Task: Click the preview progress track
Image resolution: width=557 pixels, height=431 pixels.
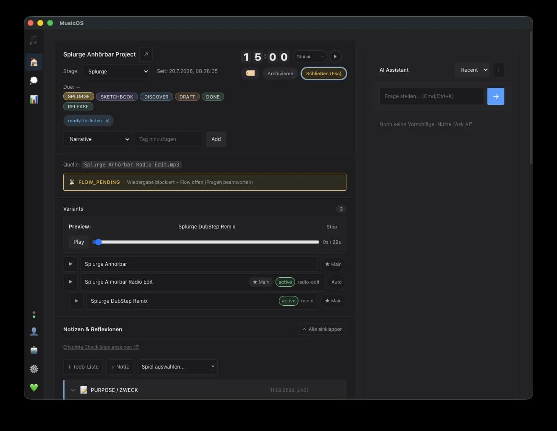Action: [206, 242]
